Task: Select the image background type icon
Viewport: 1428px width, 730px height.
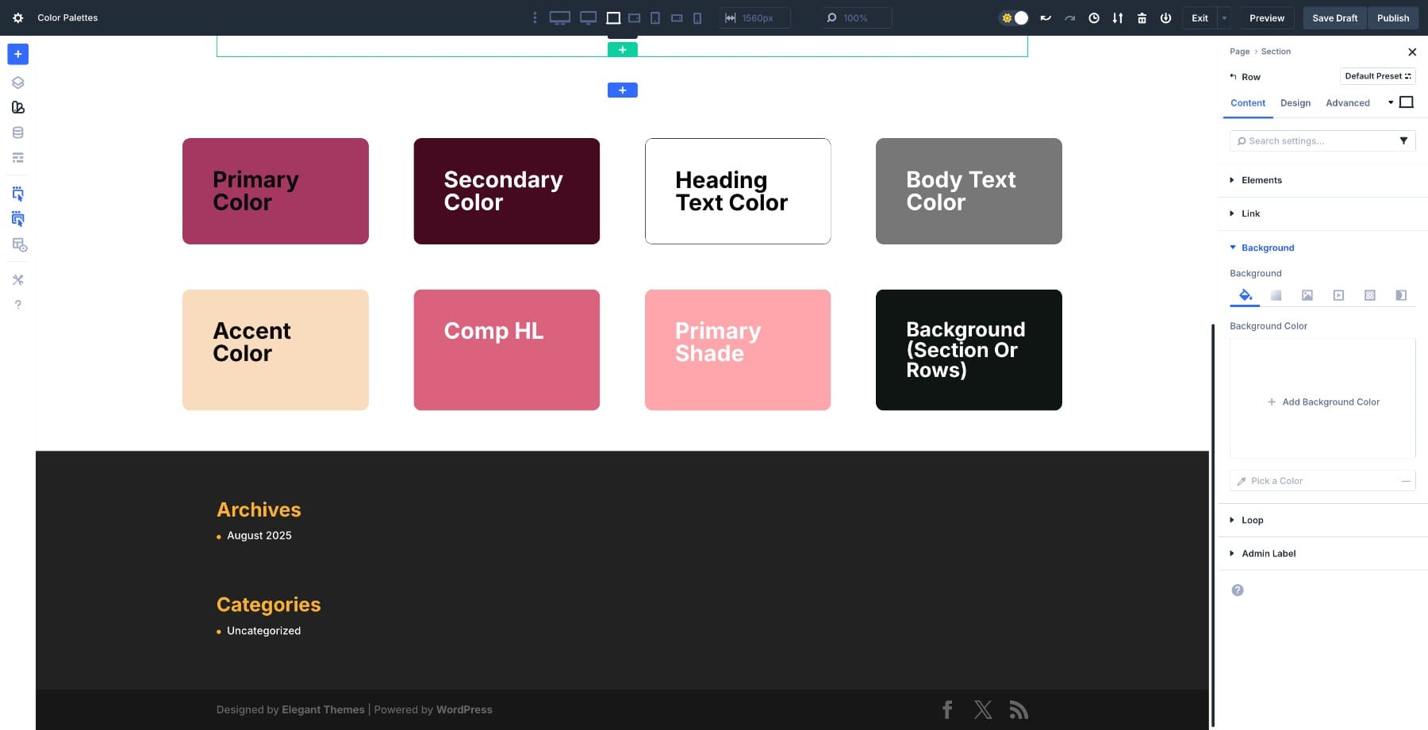Action: coord(1307,295)
